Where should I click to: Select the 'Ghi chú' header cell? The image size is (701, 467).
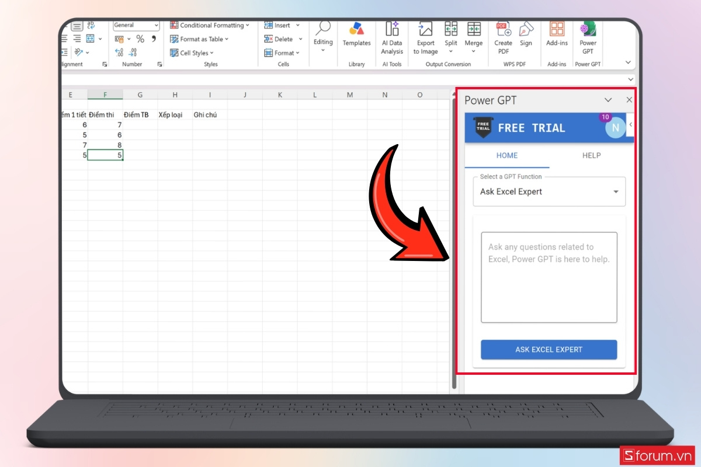point(210,115)
